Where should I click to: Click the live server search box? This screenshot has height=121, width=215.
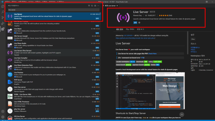tap(54, 10)
